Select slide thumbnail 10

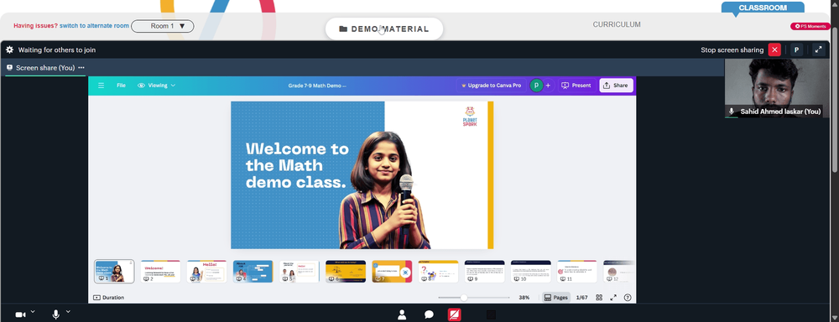pos(531,271)
